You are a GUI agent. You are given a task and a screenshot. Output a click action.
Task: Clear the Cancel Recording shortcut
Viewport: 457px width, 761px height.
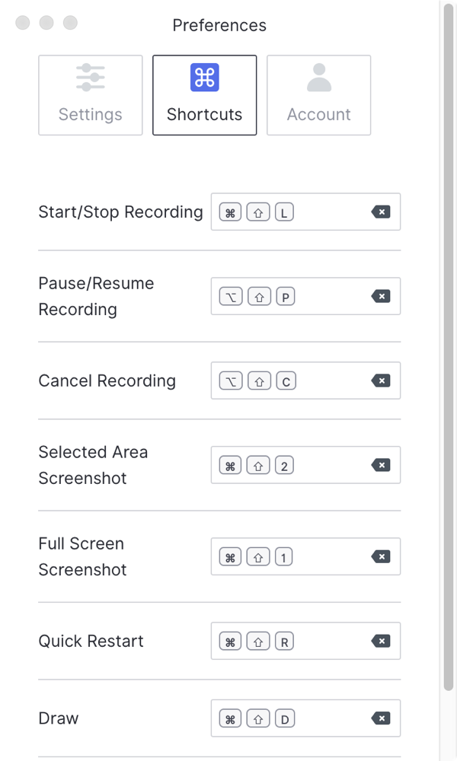pyautogui.click(x=381, y=381)
